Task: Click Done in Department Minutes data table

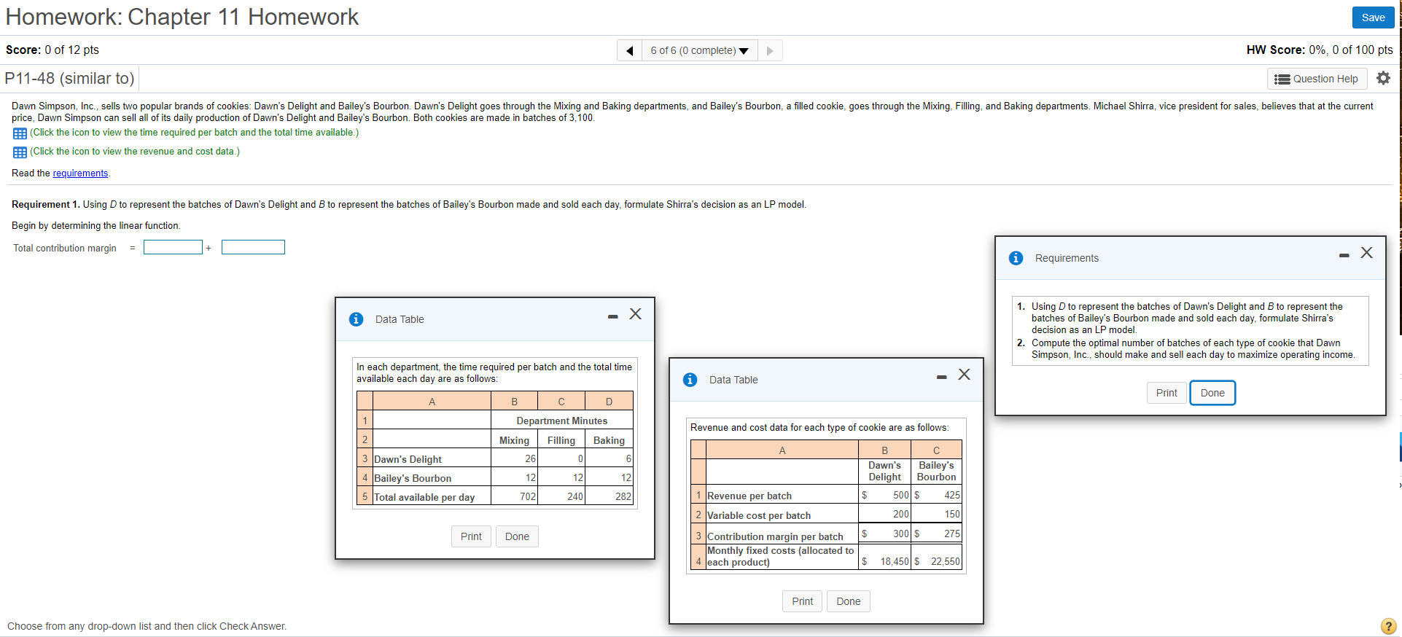Action: click(x=517, y=536)
